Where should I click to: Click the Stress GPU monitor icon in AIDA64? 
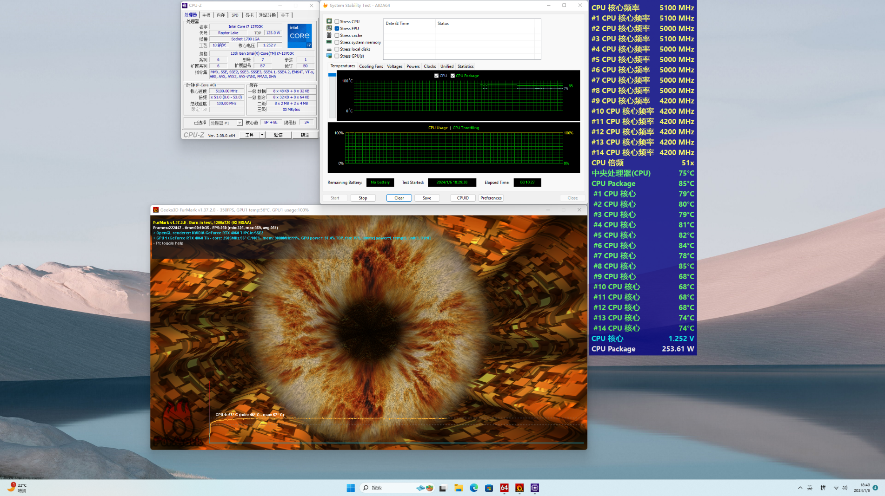point(329,56)
